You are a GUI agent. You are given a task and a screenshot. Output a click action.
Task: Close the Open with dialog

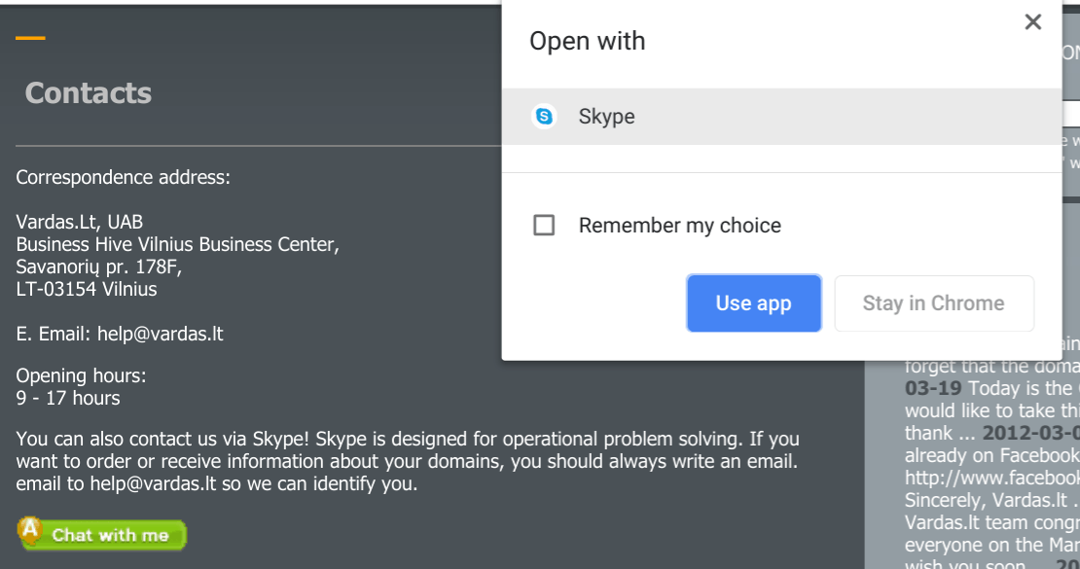1032,22
